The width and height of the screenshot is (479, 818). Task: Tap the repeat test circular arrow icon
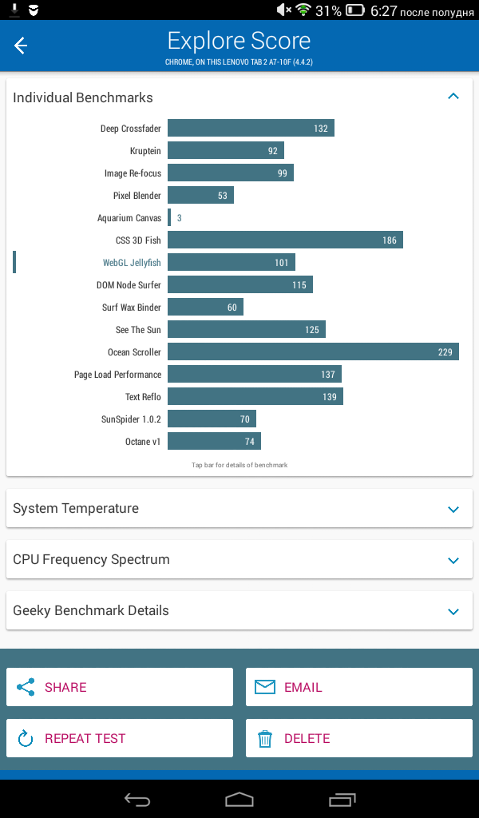26,738
